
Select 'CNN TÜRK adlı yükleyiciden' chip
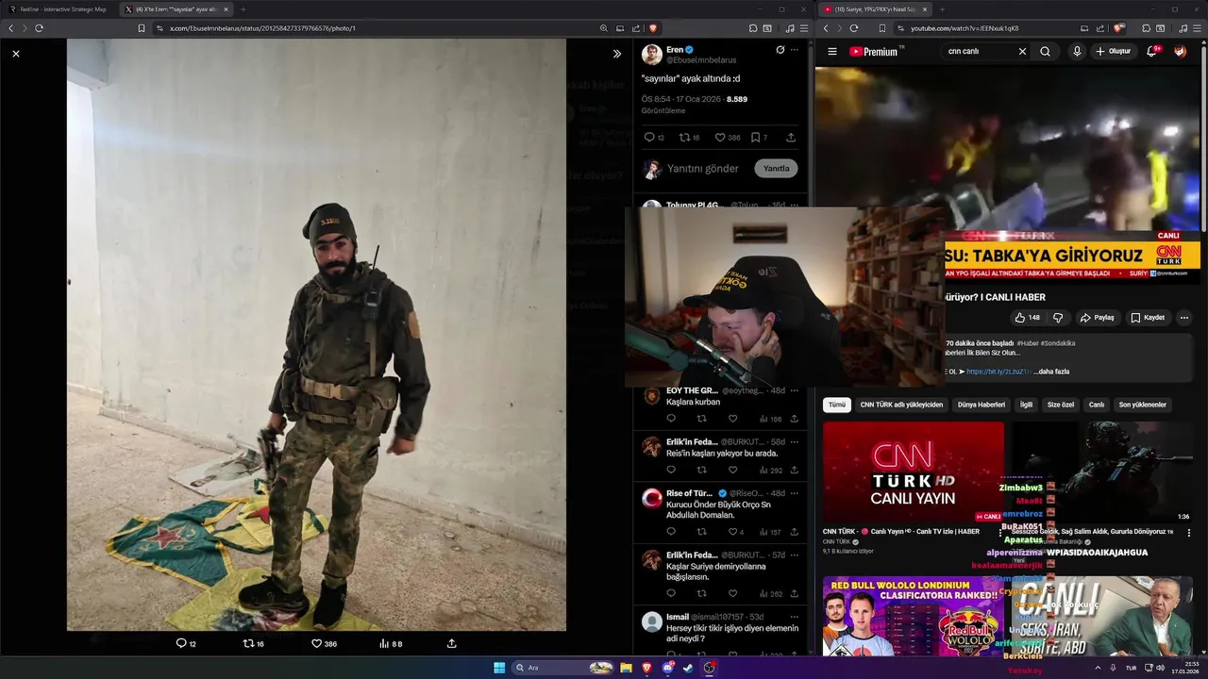coord(901,405)
